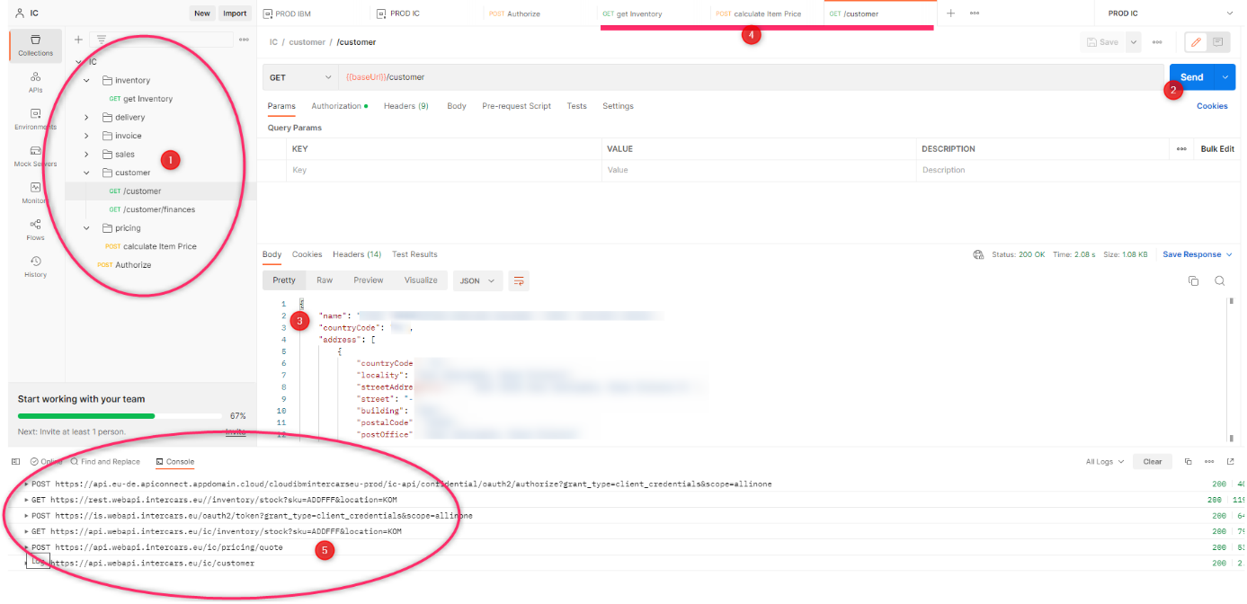1247x604 pixels.
Task: Open request options next to Save dropdown
Action: [1157, 42]
